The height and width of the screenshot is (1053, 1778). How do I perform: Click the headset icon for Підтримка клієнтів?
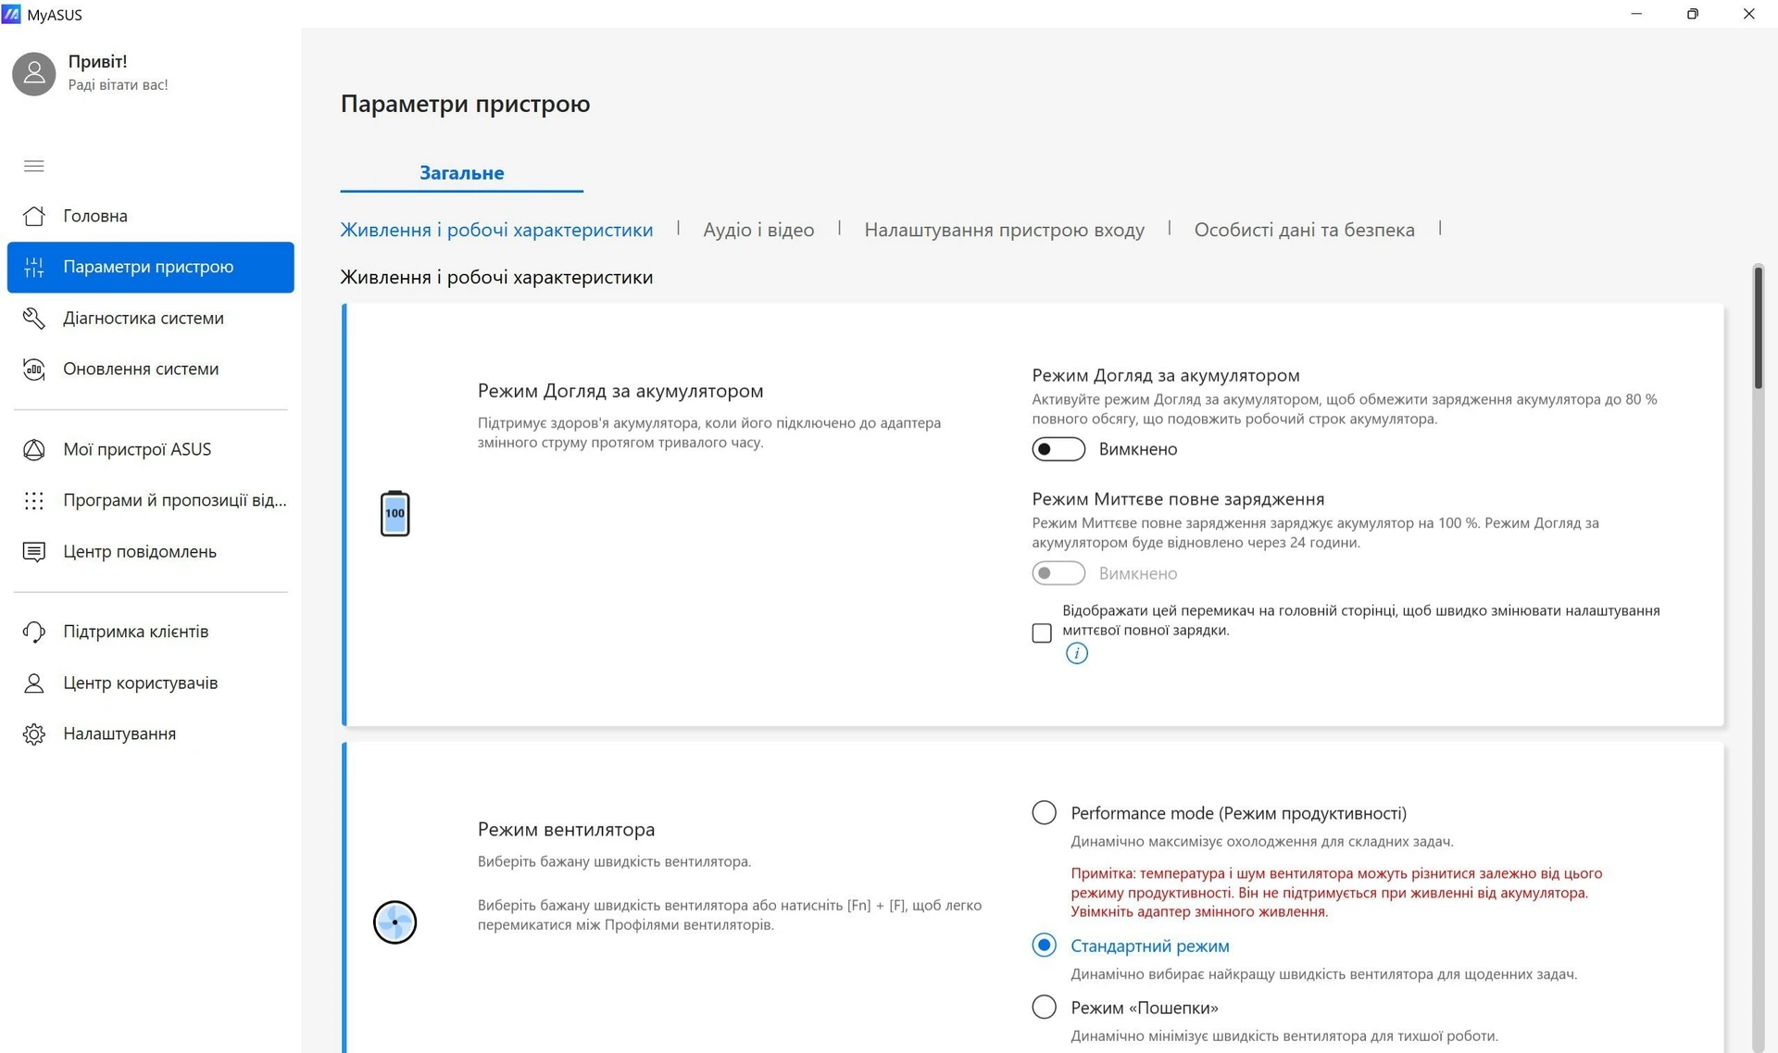34,632
